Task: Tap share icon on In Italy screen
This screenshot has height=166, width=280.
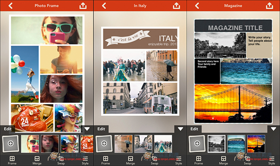Action: 176,6
